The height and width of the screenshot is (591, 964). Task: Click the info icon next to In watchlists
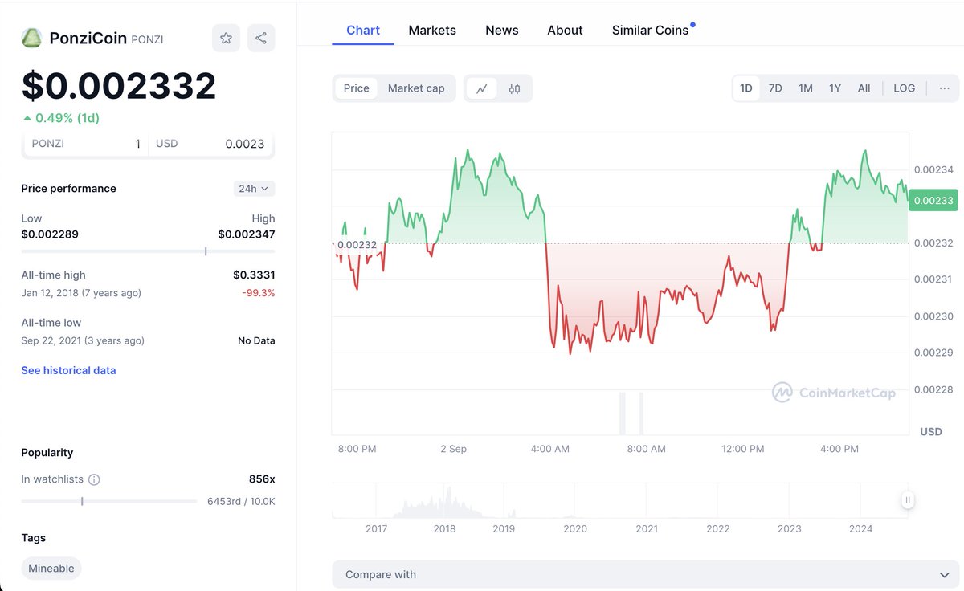coord(96,479)
